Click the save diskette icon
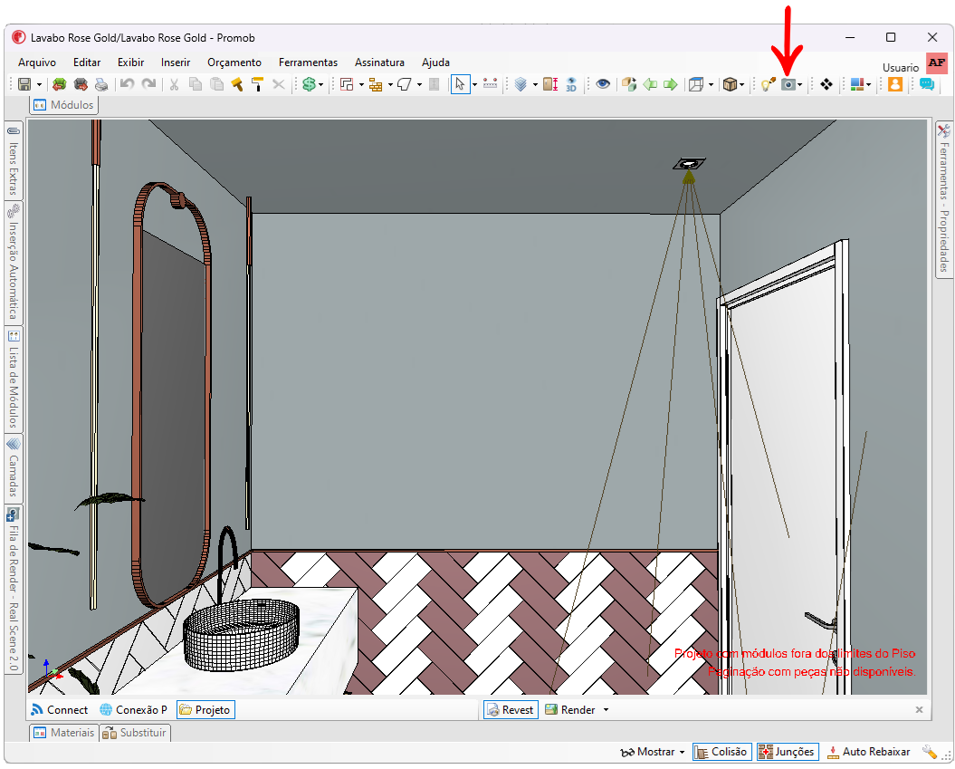 point(24,85)
